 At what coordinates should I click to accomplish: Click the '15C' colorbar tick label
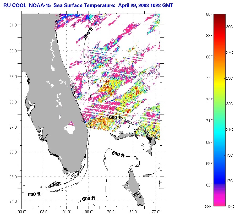tap(231, 207)
